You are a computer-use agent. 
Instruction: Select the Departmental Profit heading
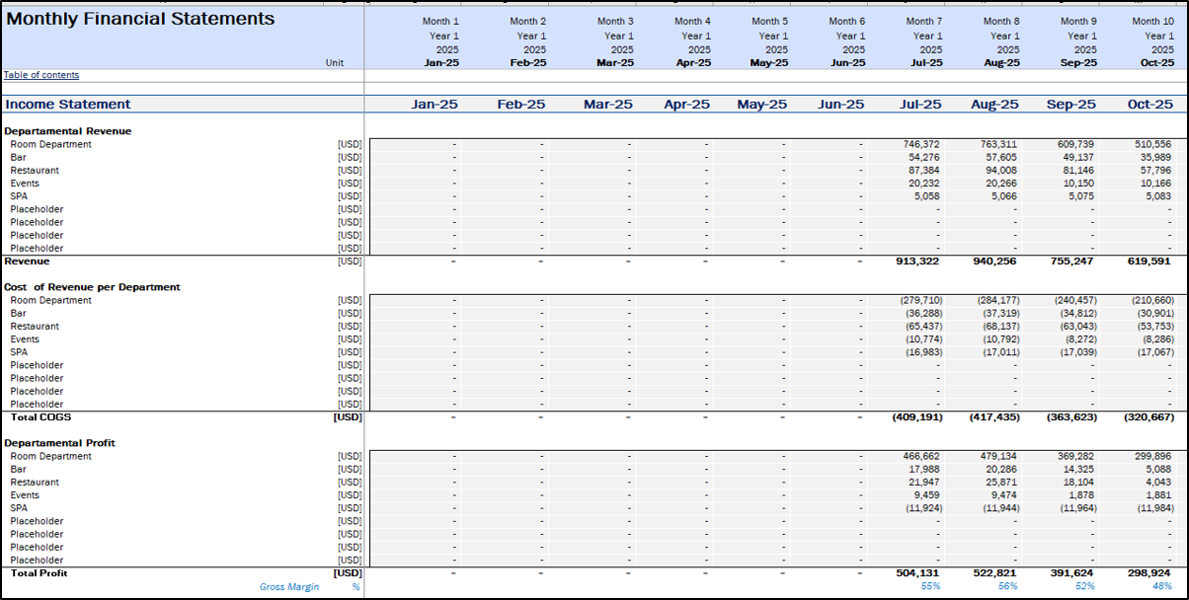tap(60, 443)
